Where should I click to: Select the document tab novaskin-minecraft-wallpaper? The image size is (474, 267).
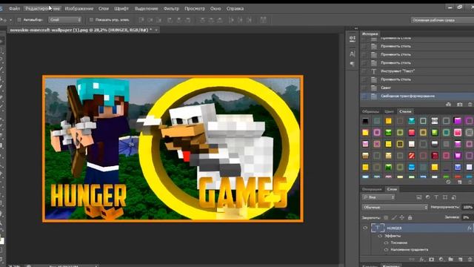81,30
